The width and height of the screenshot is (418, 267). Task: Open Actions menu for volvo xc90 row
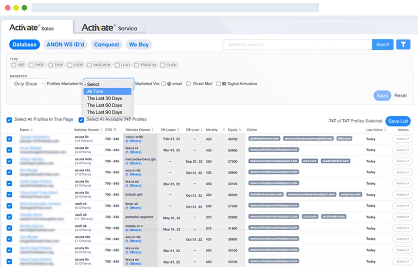coord(402,139)
